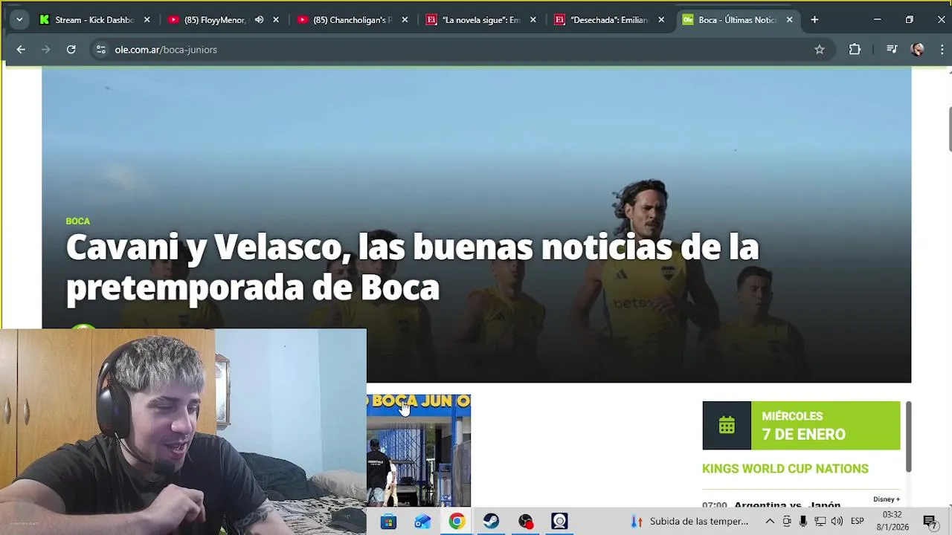View site information icon in address bar

(x=101, y=50)
